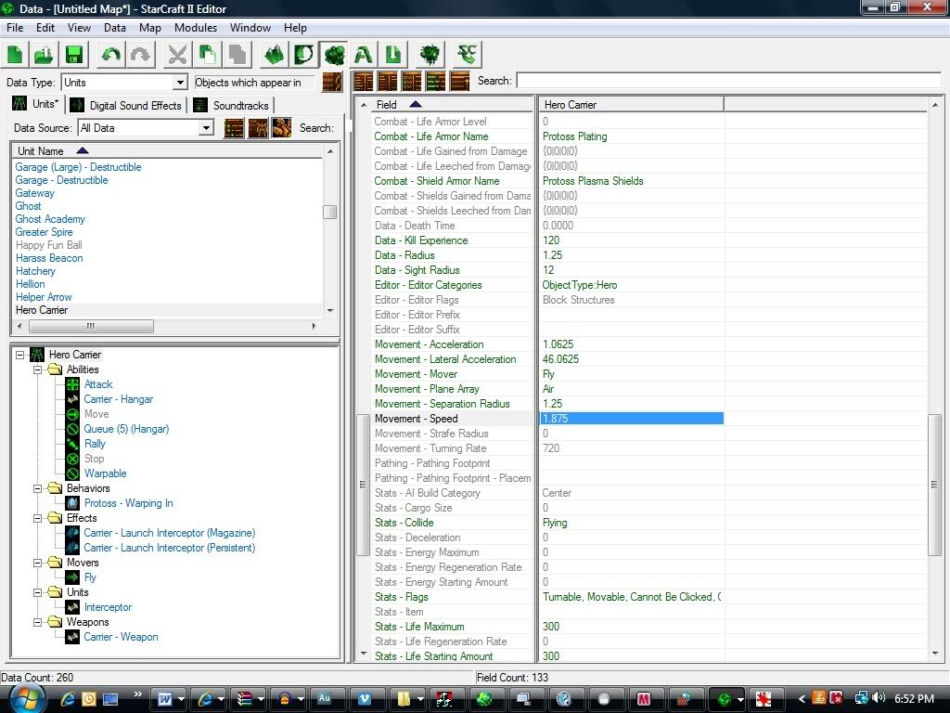Click the Open document folder icon
This screenshot has width=950, height=713.
tap(45, 55)
